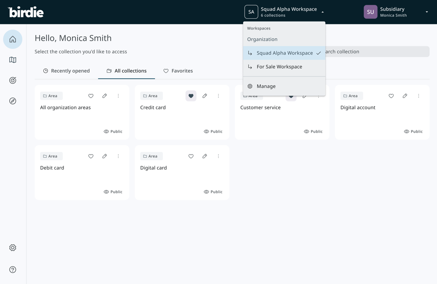Click the map icon in sidebar
The height and width of the screenshot is (284, 437).
[13, 60]
